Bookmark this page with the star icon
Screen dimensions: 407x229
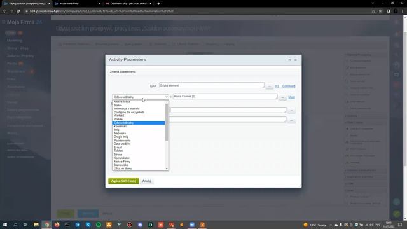coord(380,11)
